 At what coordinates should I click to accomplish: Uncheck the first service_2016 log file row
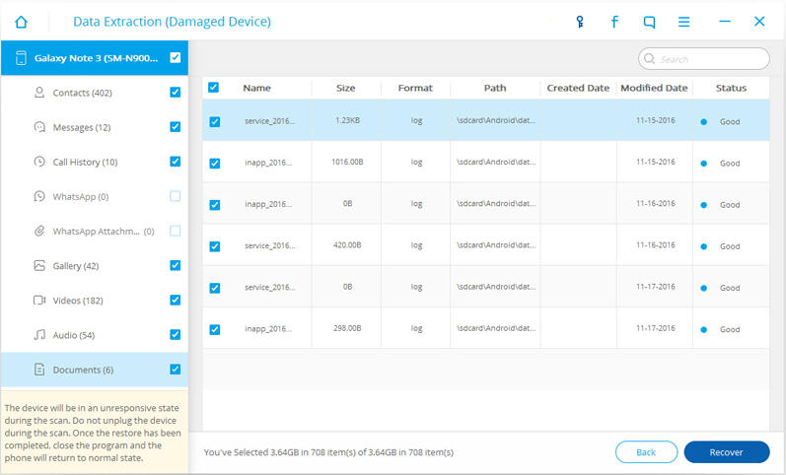click(215, 122)
